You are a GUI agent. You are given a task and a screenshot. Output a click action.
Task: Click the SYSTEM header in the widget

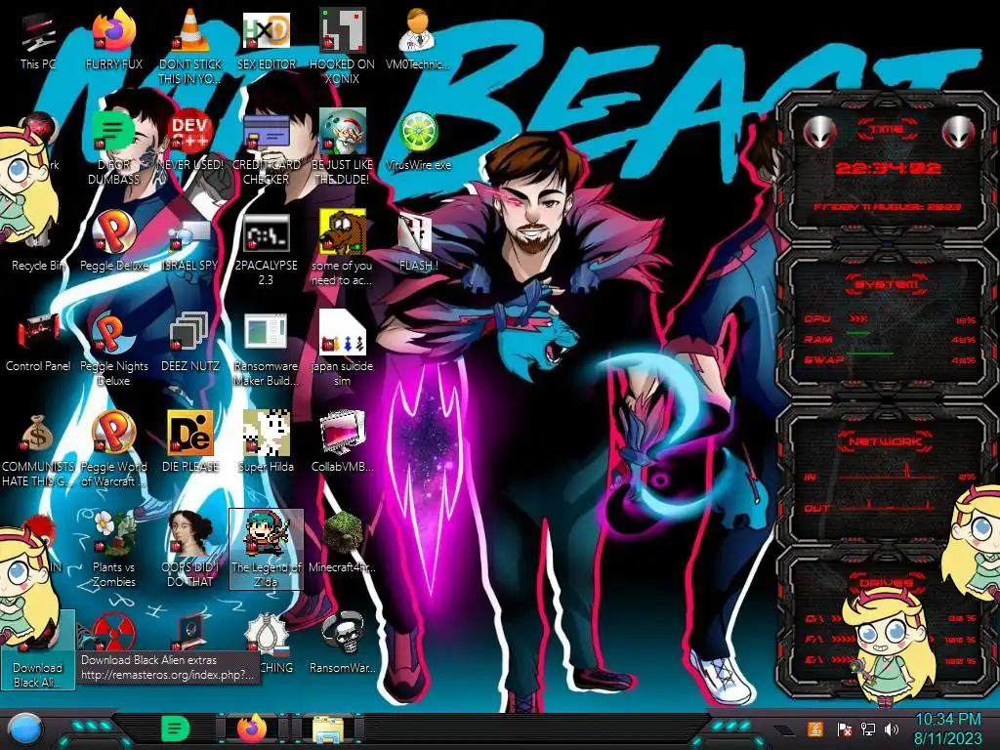tap(887, 284)
